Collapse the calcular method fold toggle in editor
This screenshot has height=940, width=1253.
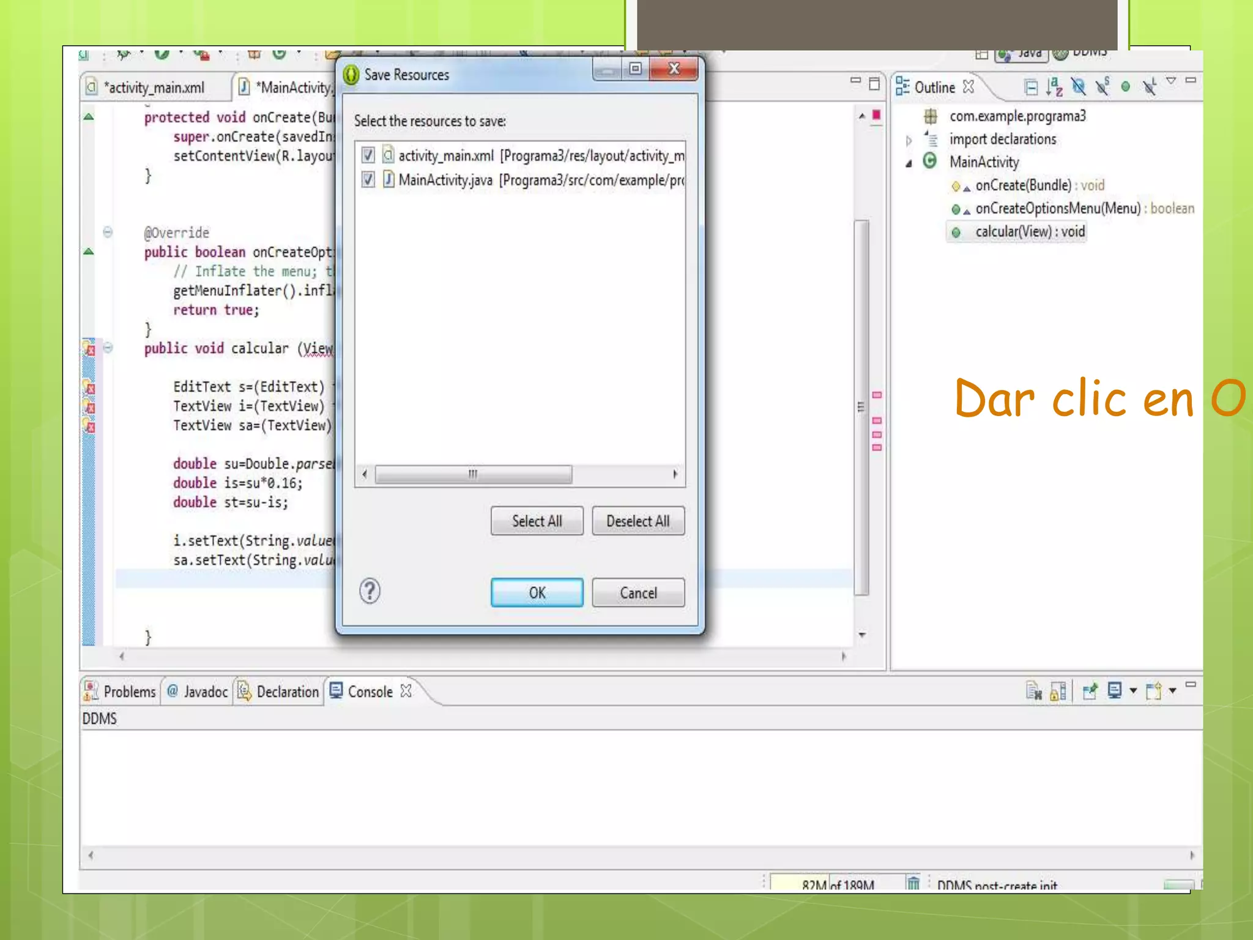[108, 348]
